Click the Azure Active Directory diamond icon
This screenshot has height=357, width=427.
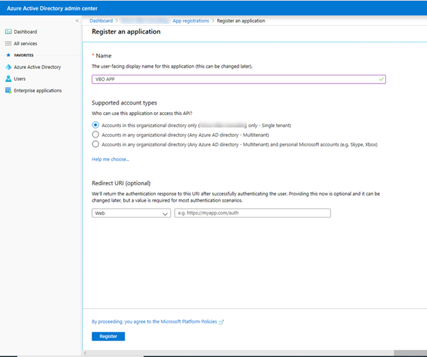[8, 67]
